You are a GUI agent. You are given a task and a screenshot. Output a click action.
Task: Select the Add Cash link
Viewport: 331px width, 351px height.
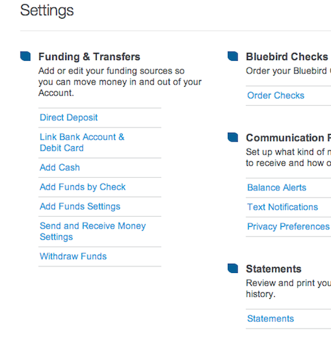(x=60, y=167)
